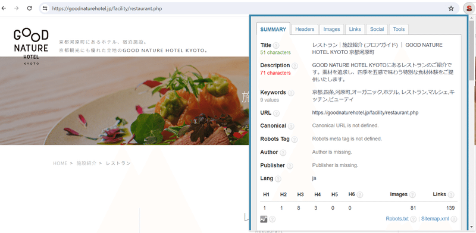Click 'Author is missing.' text
The height and width of the screenshot is (233, 476).
(332, 152)
